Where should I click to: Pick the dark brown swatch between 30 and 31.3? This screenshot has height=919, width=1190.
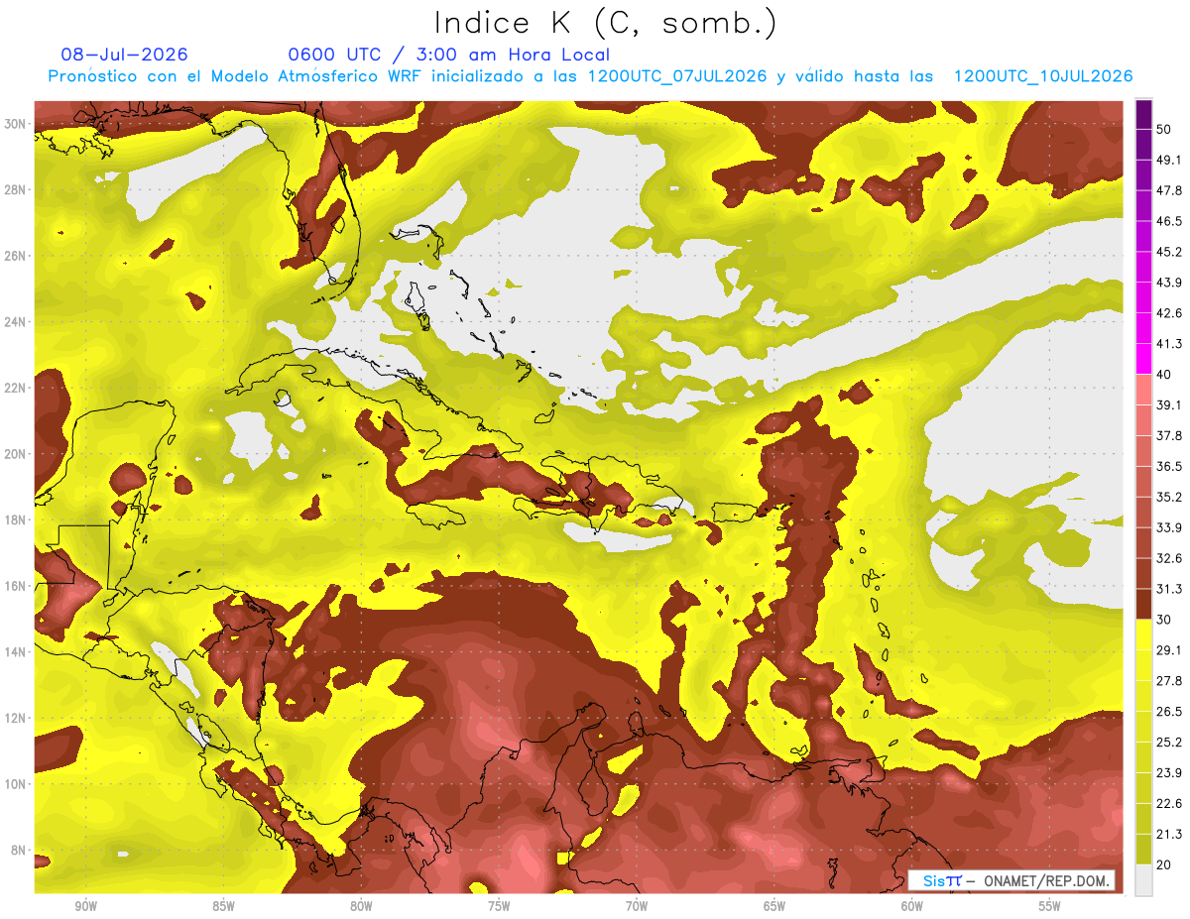point(1143,604)
